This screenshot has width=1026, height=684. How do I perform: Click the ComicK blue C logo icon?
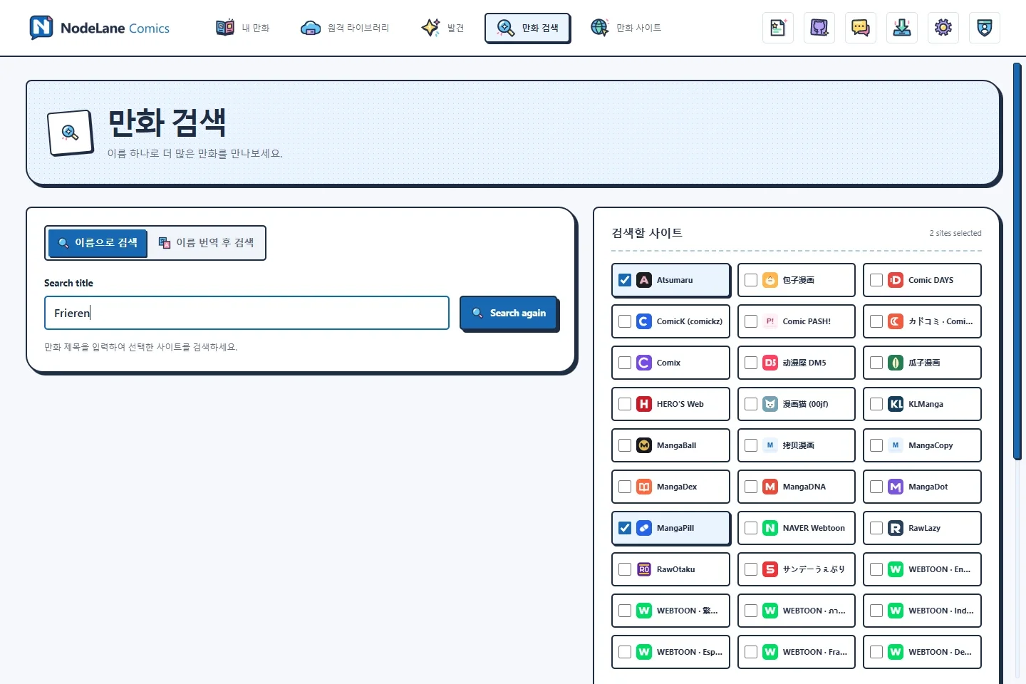click(644, 321)
